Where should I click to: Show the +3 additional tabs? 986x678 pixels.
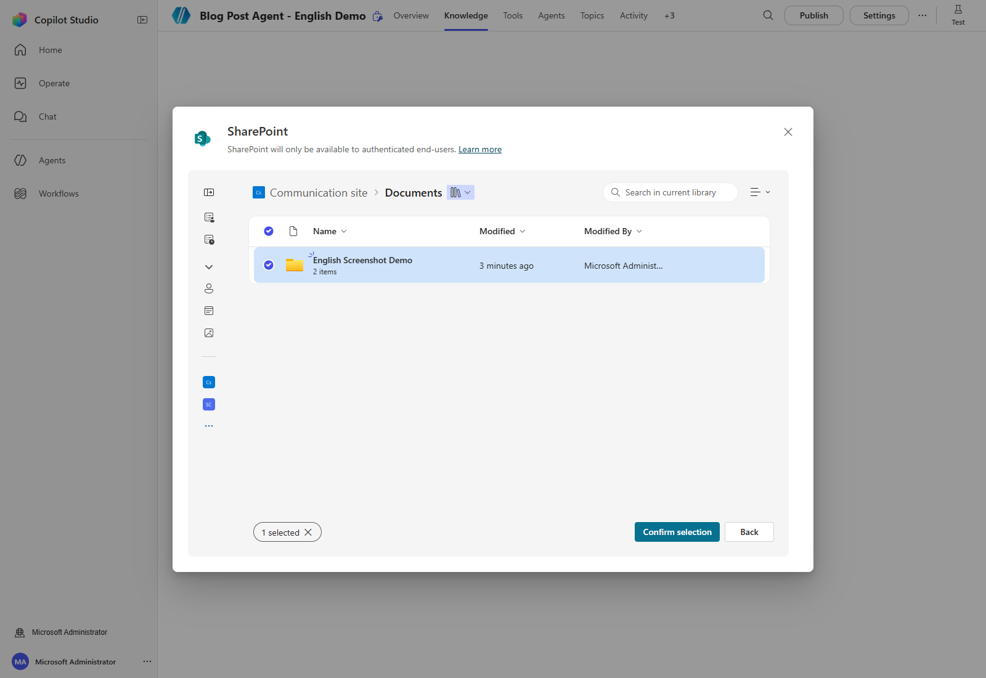[x=669, y=15]
